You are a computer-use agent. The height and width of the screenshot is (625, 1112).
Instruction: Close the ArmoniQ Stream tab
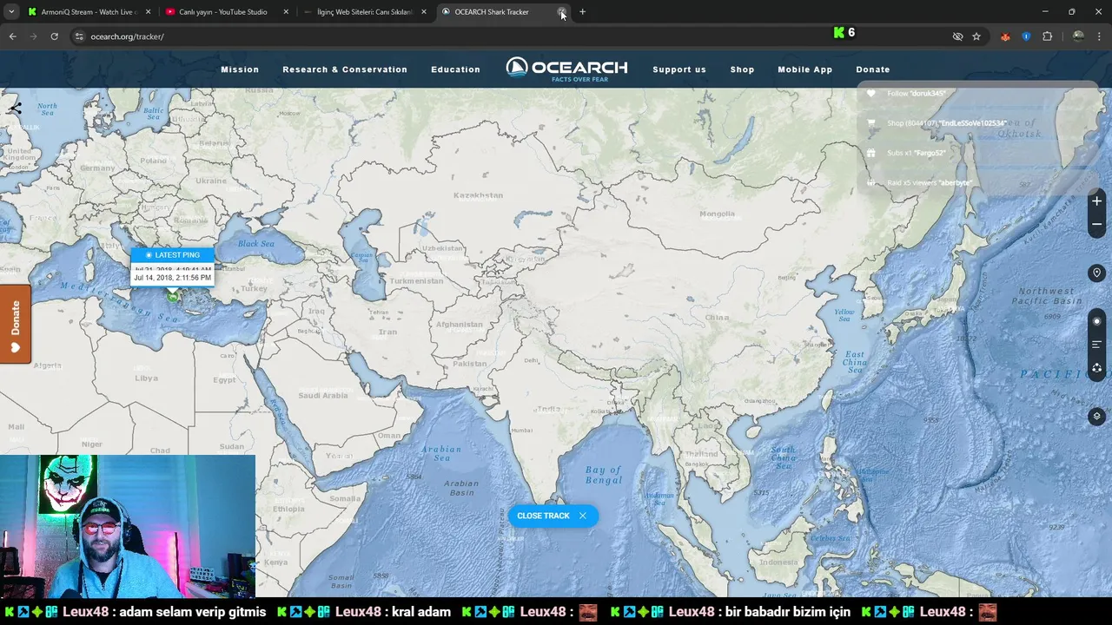(x=149, y=12)
